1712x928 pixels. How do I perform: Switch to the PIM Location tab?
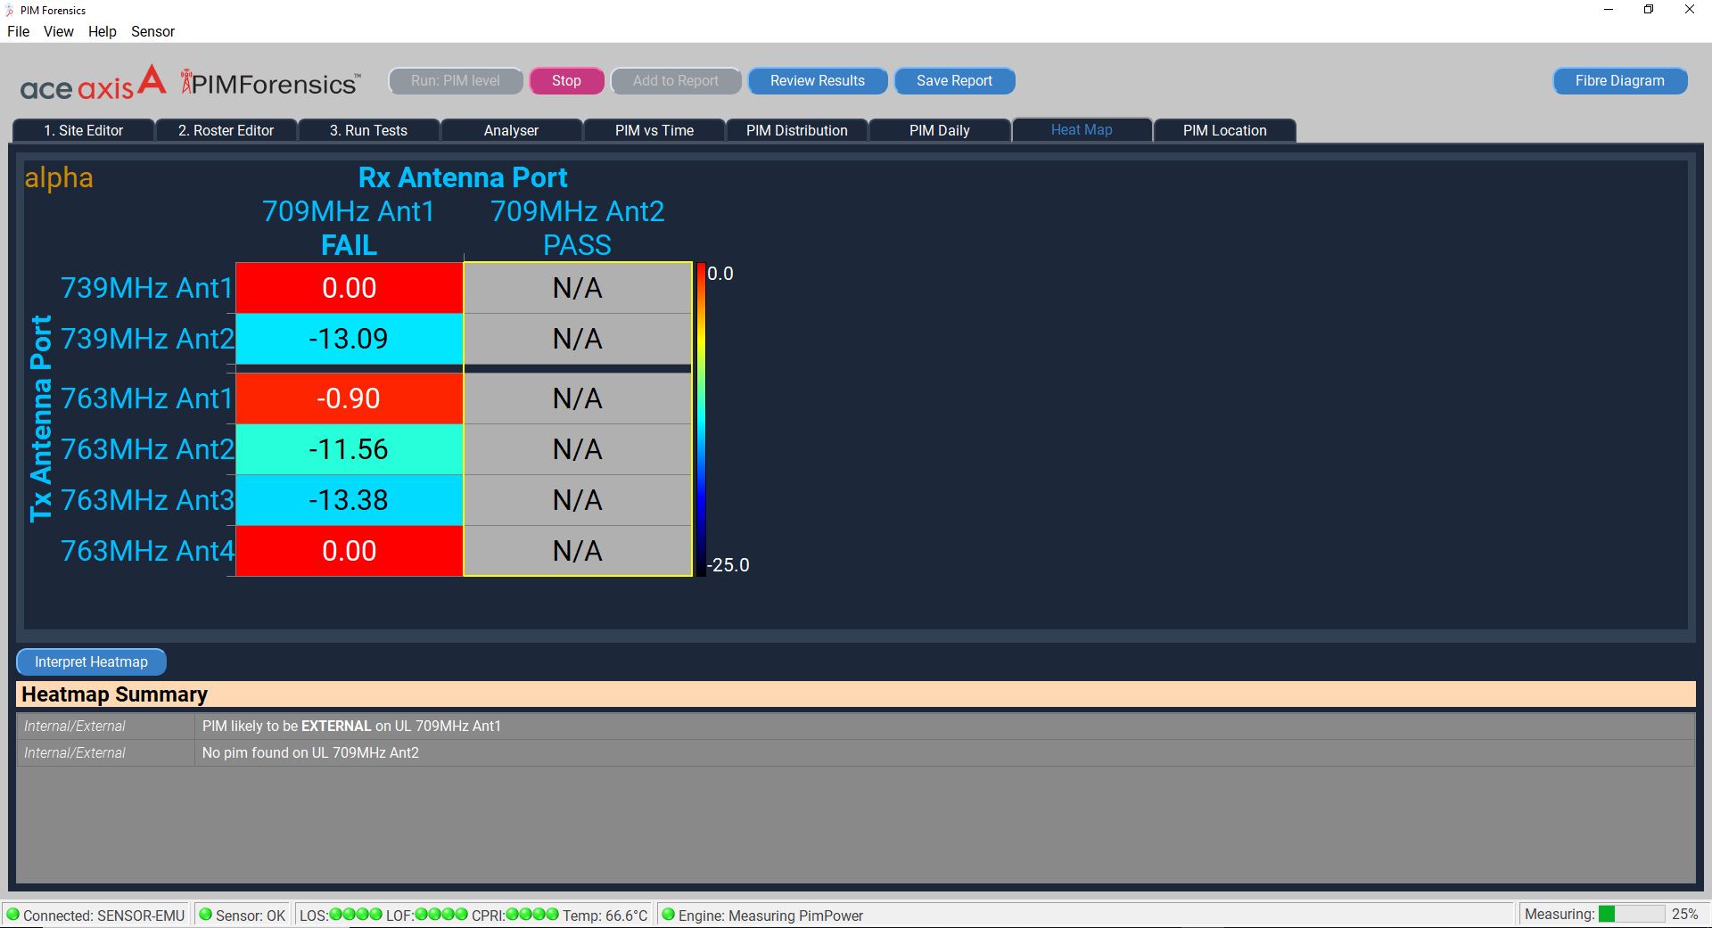(x=1225, y=130)
